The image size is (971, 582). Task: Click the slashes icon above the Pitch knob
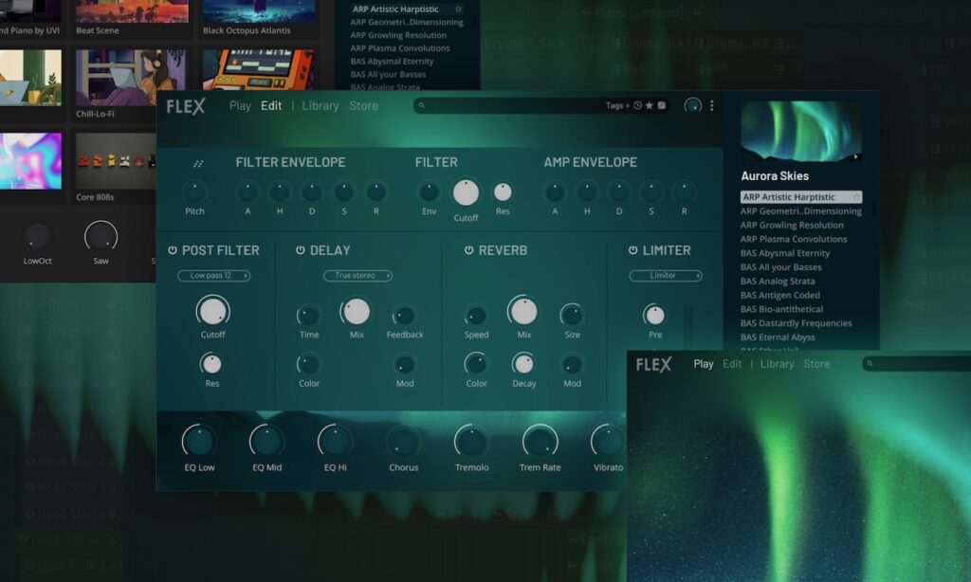tap(197, 163)
